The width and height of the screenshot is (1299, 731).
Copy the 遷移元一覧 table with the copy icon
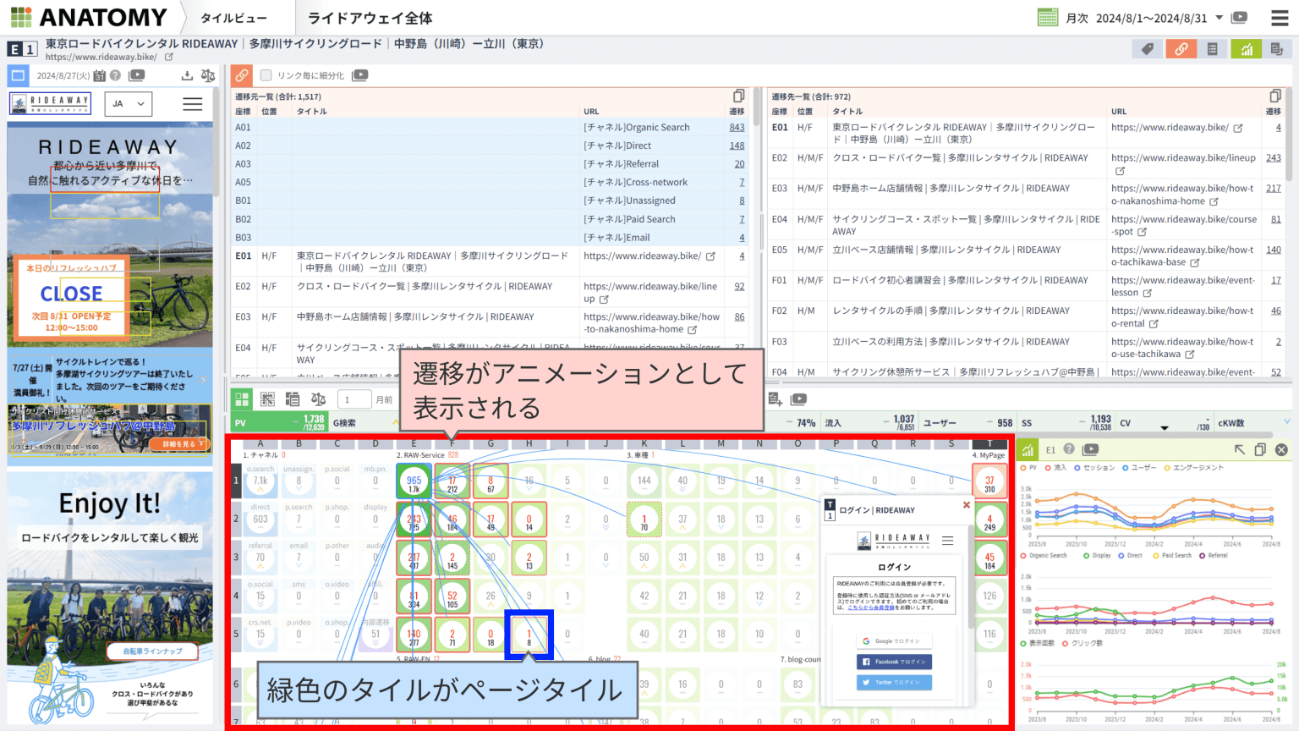[x=738, y=96]
